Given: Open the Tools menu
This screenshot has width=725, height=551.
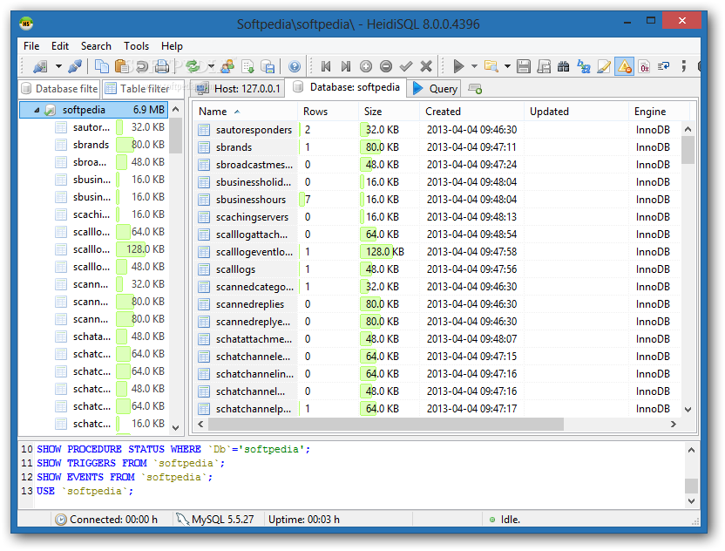Looking at the screenshot, I should pyautogui.click(x=136, y=46).
